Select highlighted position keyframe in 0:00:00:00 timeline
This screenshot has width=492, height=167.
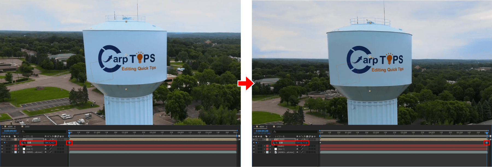tap(69, 143)
